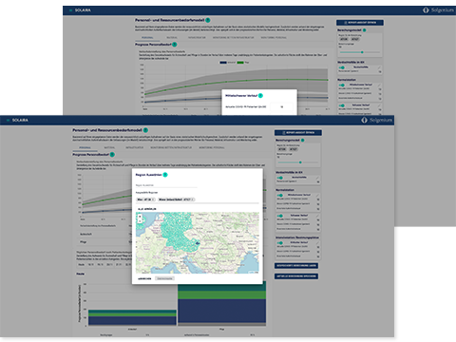
Task: Remove the Wiener Umland/Südteil AT127 chip
Action: point(193,199)
